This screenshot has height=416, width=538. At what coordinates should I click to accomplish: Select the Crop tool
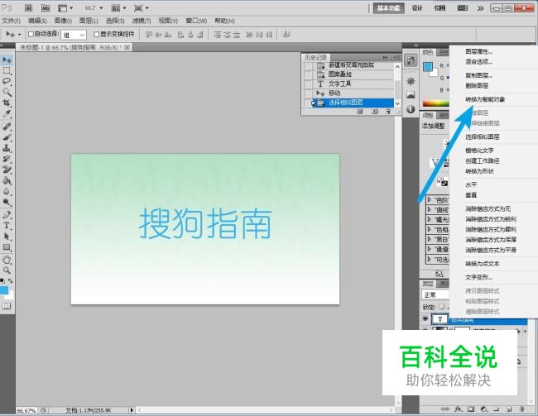[x=7, y=103]
